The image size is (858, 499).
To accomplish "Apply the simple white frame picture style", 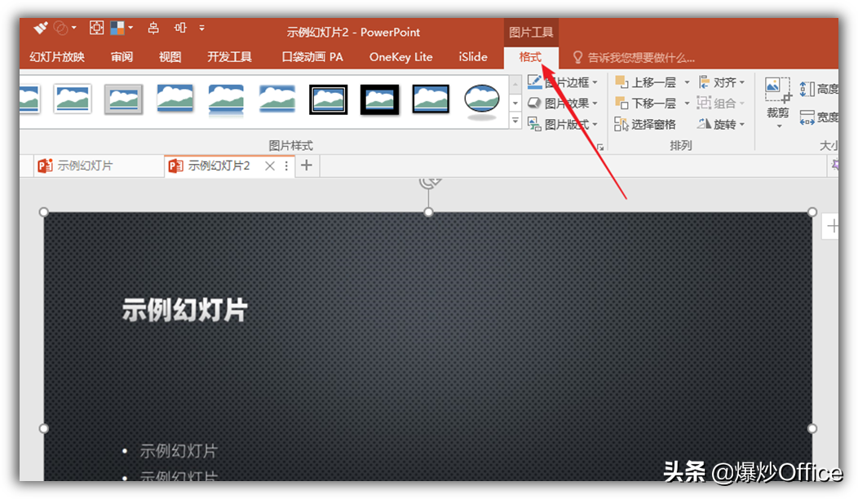I will pos(73,99).
